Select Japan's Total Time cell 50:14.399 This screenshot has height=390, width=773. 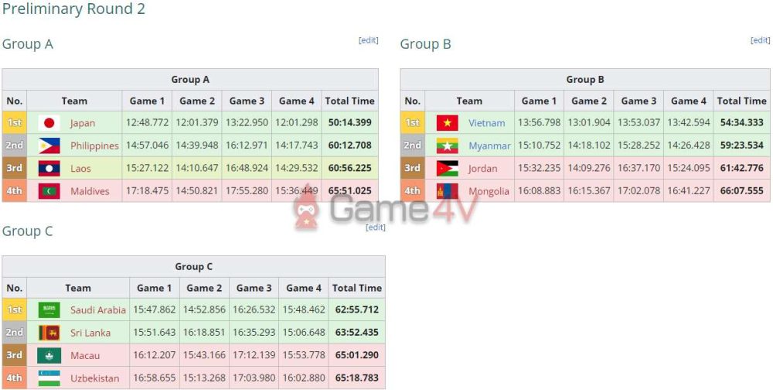[349, 123]
